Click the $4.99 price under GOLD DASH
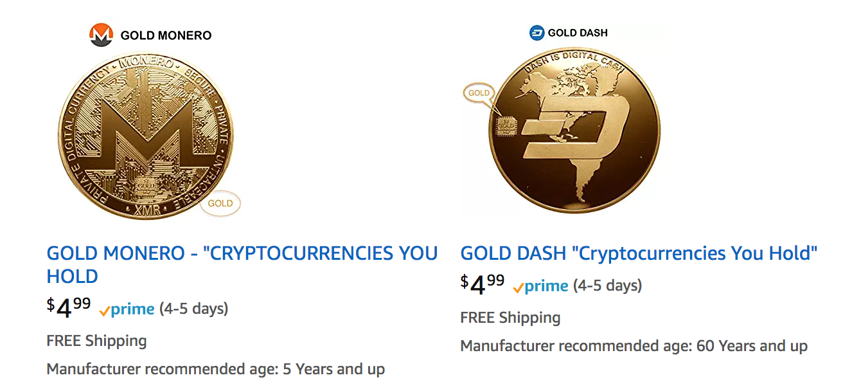 [x=483, y=284]
